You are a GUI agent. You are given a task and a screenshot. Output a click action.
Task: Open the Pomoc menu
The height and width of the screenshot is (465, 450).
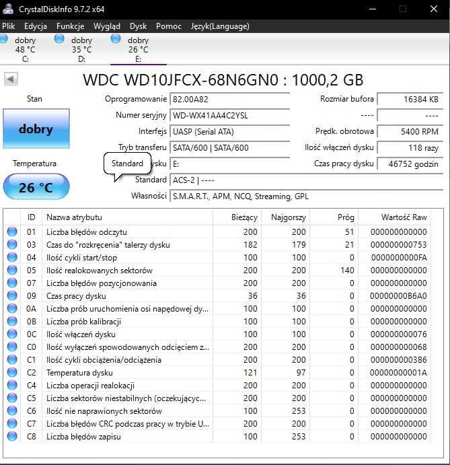coord(169,26)
